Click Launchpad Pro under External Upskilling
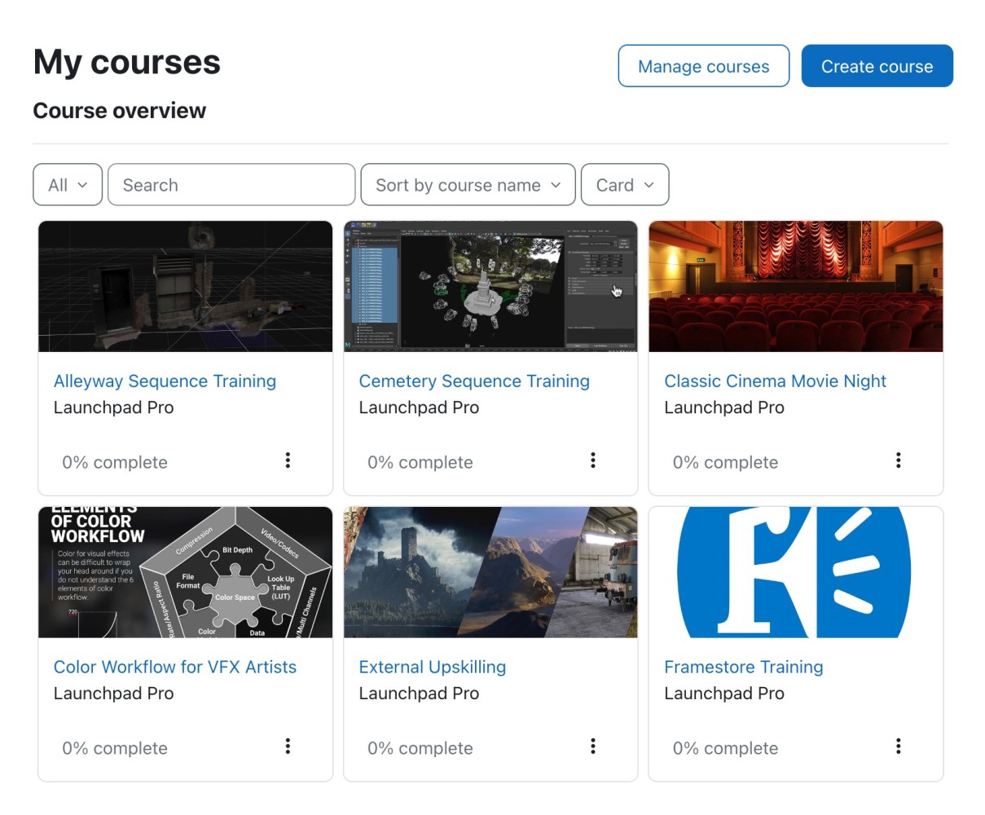The image size is (985, 815). point(420,694)
